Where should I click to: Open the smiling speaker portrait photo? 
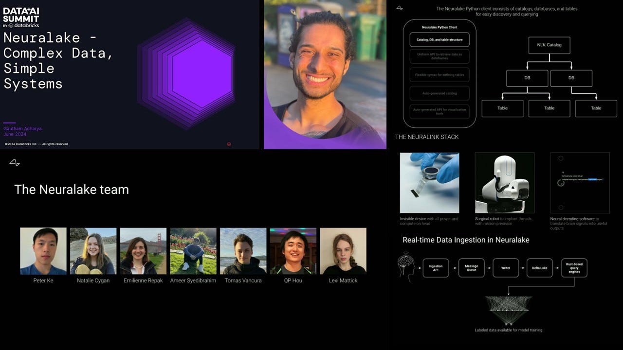coord(325,74)
